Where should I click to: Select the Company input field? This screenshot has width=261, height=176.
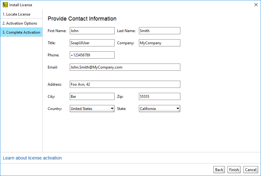(x=159, y=43)
